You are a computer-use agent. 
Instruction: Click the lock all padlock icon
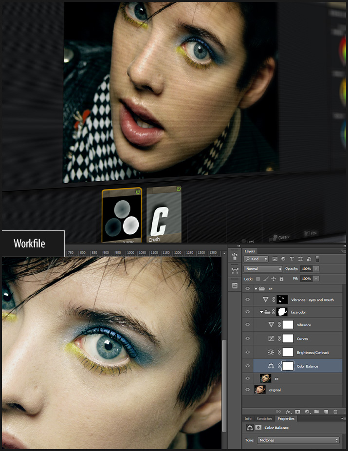(x=281, y=279)
